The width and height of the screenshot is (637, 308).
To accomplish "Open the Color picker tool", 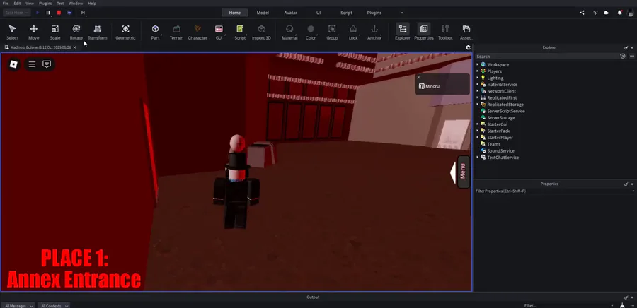I will pos(311,32).
